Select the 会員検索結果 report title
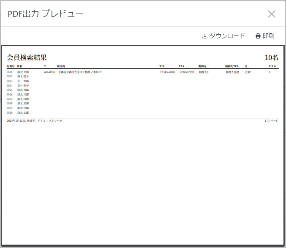This screenshot has height=248, width=286. tap(27, 57)
